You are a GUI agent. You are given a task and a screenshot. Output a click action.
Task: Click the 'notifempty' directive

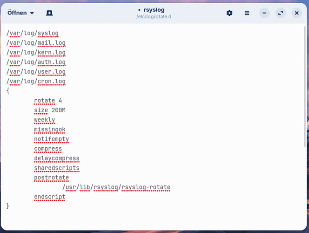coord(52,139)
